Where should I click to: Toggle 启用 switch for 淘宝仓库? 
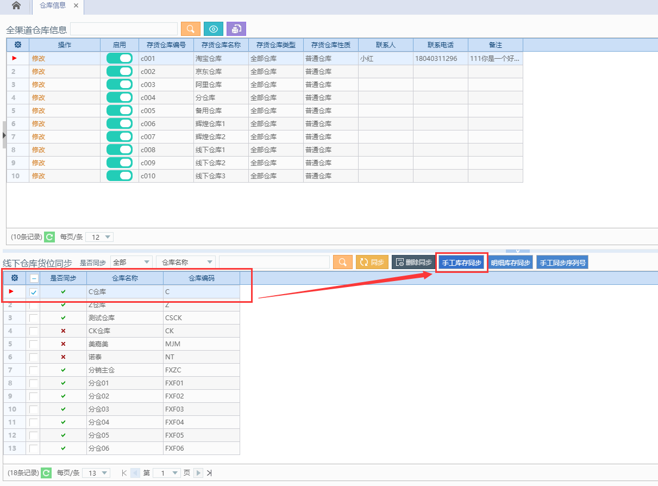coord(120,58)
